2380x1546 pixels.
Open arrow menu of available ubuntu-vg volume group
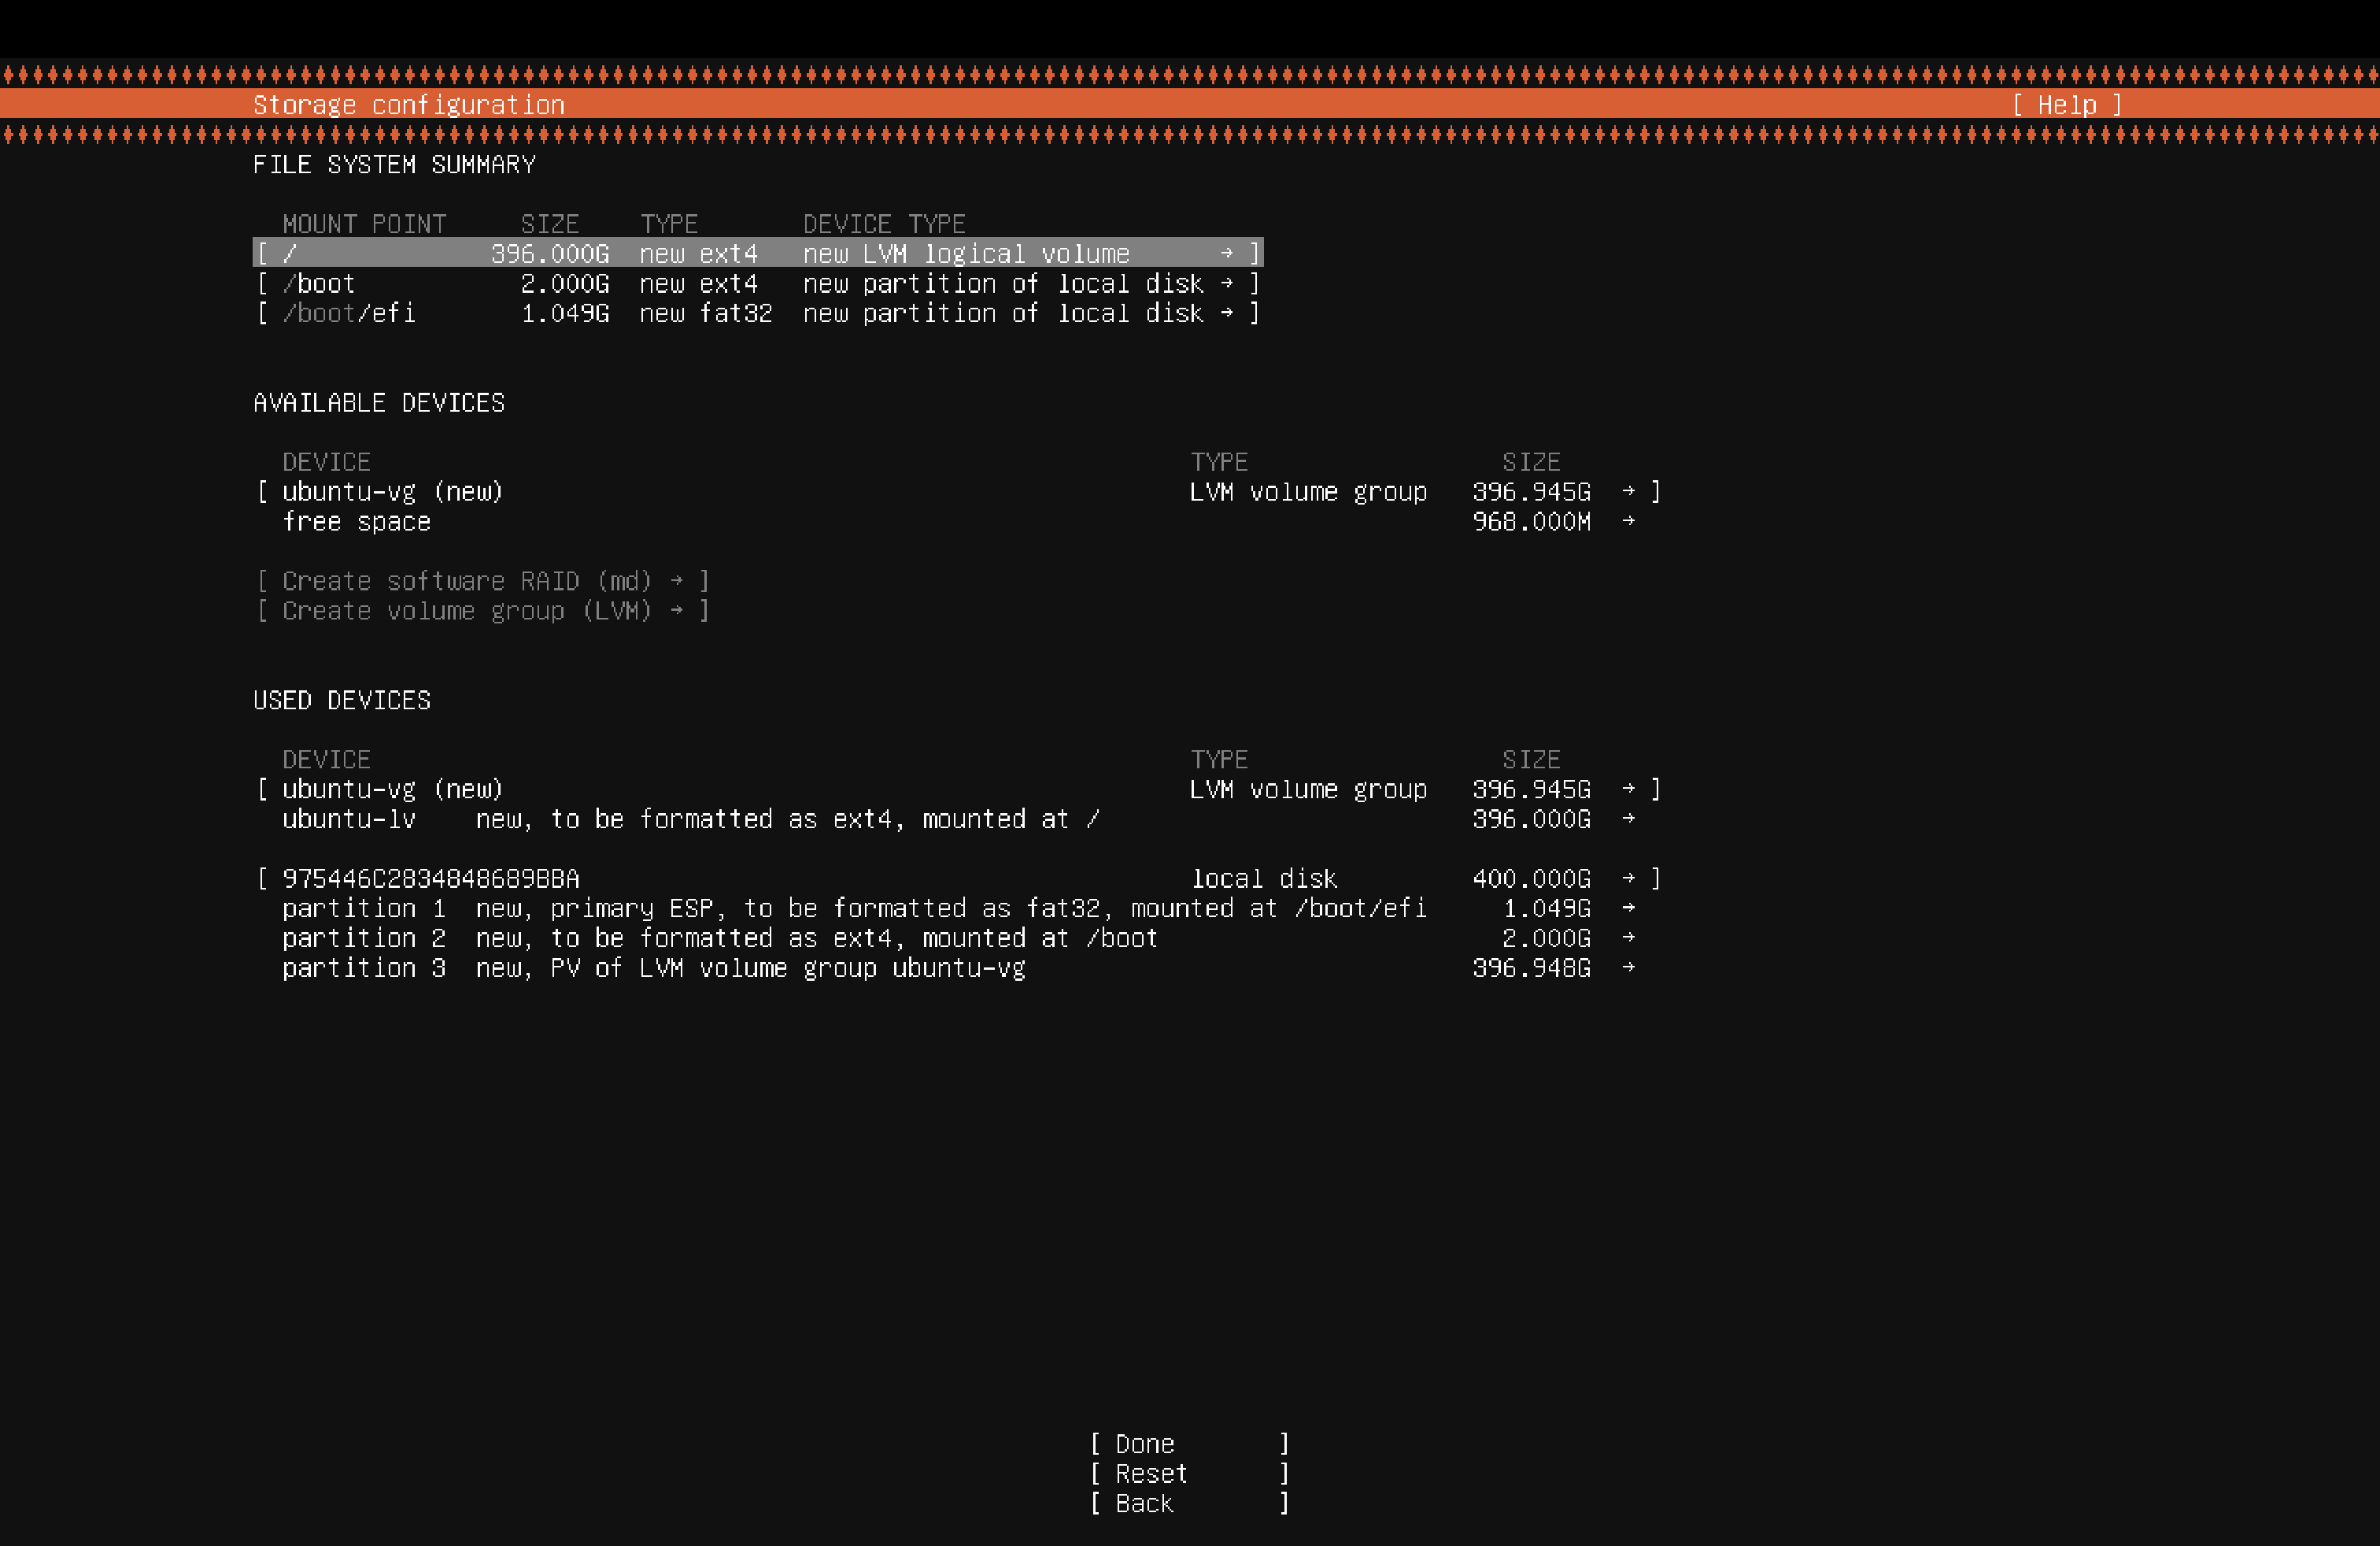pos(1629,491)
